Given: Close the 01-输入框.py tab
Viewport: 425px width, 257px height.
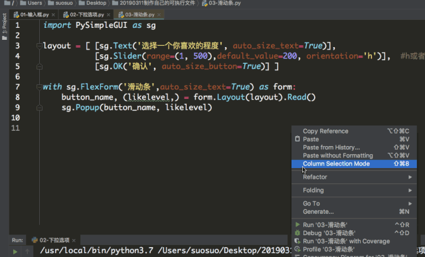Looking at the screenshot, I should (53, 15).
